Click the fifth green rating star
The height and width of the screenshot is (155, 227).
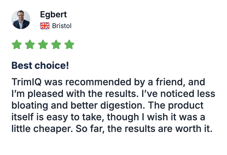(69, 45)
